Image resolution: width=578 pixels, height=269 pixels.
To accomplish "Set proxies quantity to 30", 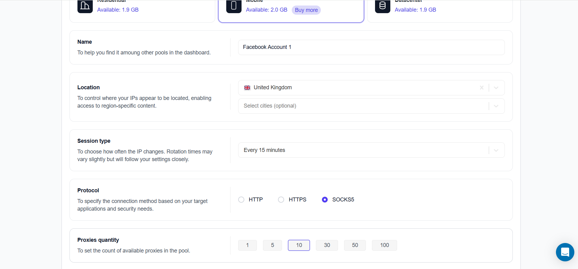I will (327, 245).
